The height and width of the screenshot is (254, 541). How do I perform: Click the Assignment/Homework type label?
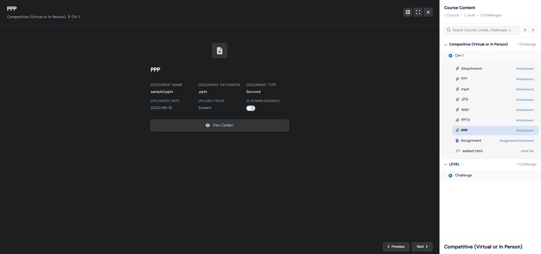pos(516,141)
